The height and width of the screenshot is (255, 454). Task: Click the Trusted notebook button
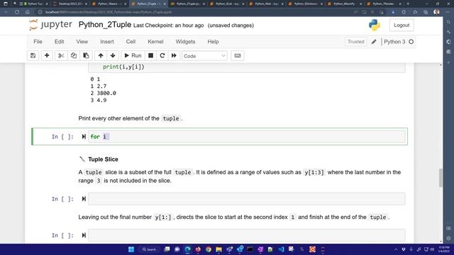pos(355,42)
